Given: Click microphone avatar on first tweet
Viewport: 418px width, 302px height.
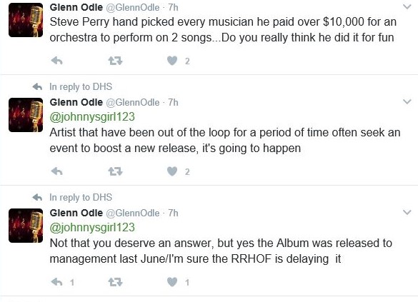Looking at the screenshot, I should [26, 20].
